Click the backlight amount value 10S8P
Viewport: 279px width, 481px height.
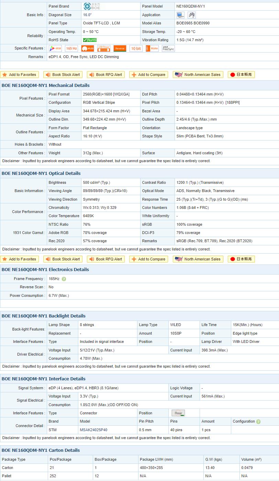[176, 333]
